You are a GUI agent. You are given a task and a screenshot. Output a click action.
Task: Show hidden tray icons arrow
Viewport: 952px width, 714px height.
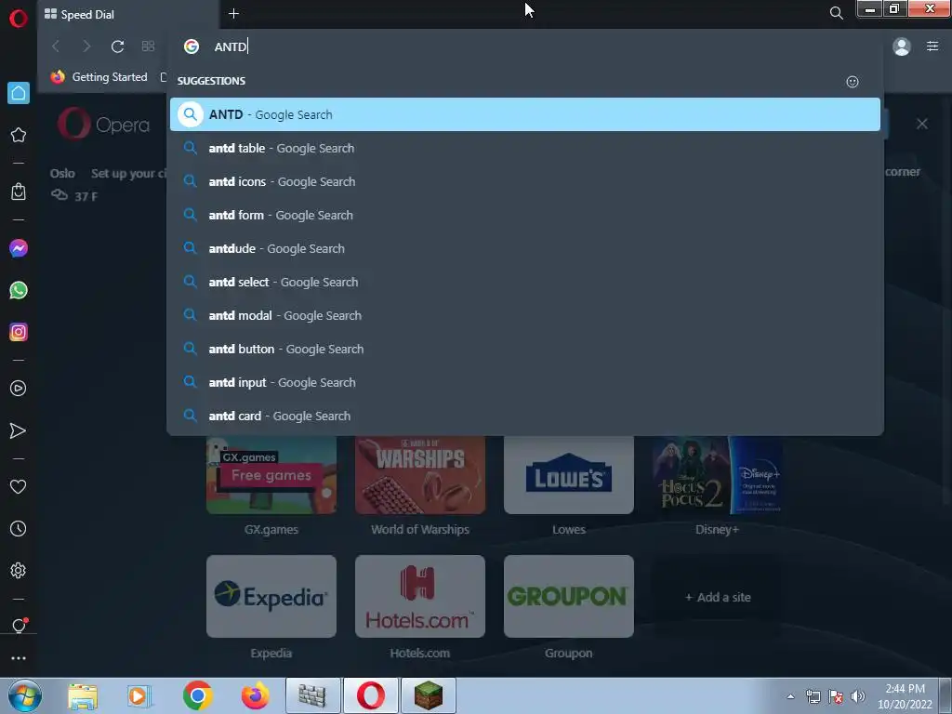790,696
